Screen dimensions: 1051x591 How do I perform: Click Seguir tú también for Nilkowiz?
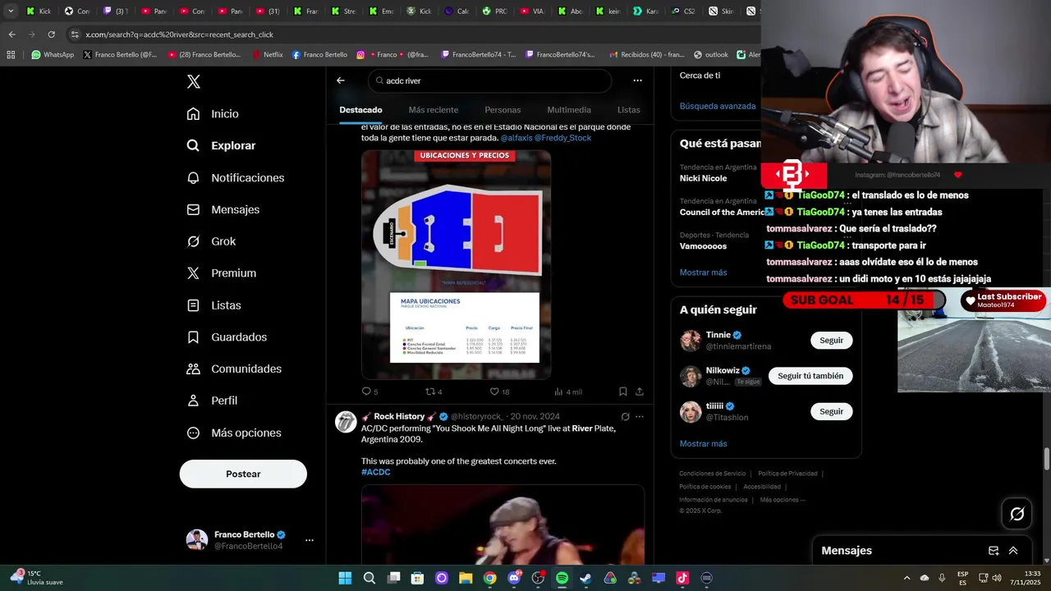(x=810, y=376)
